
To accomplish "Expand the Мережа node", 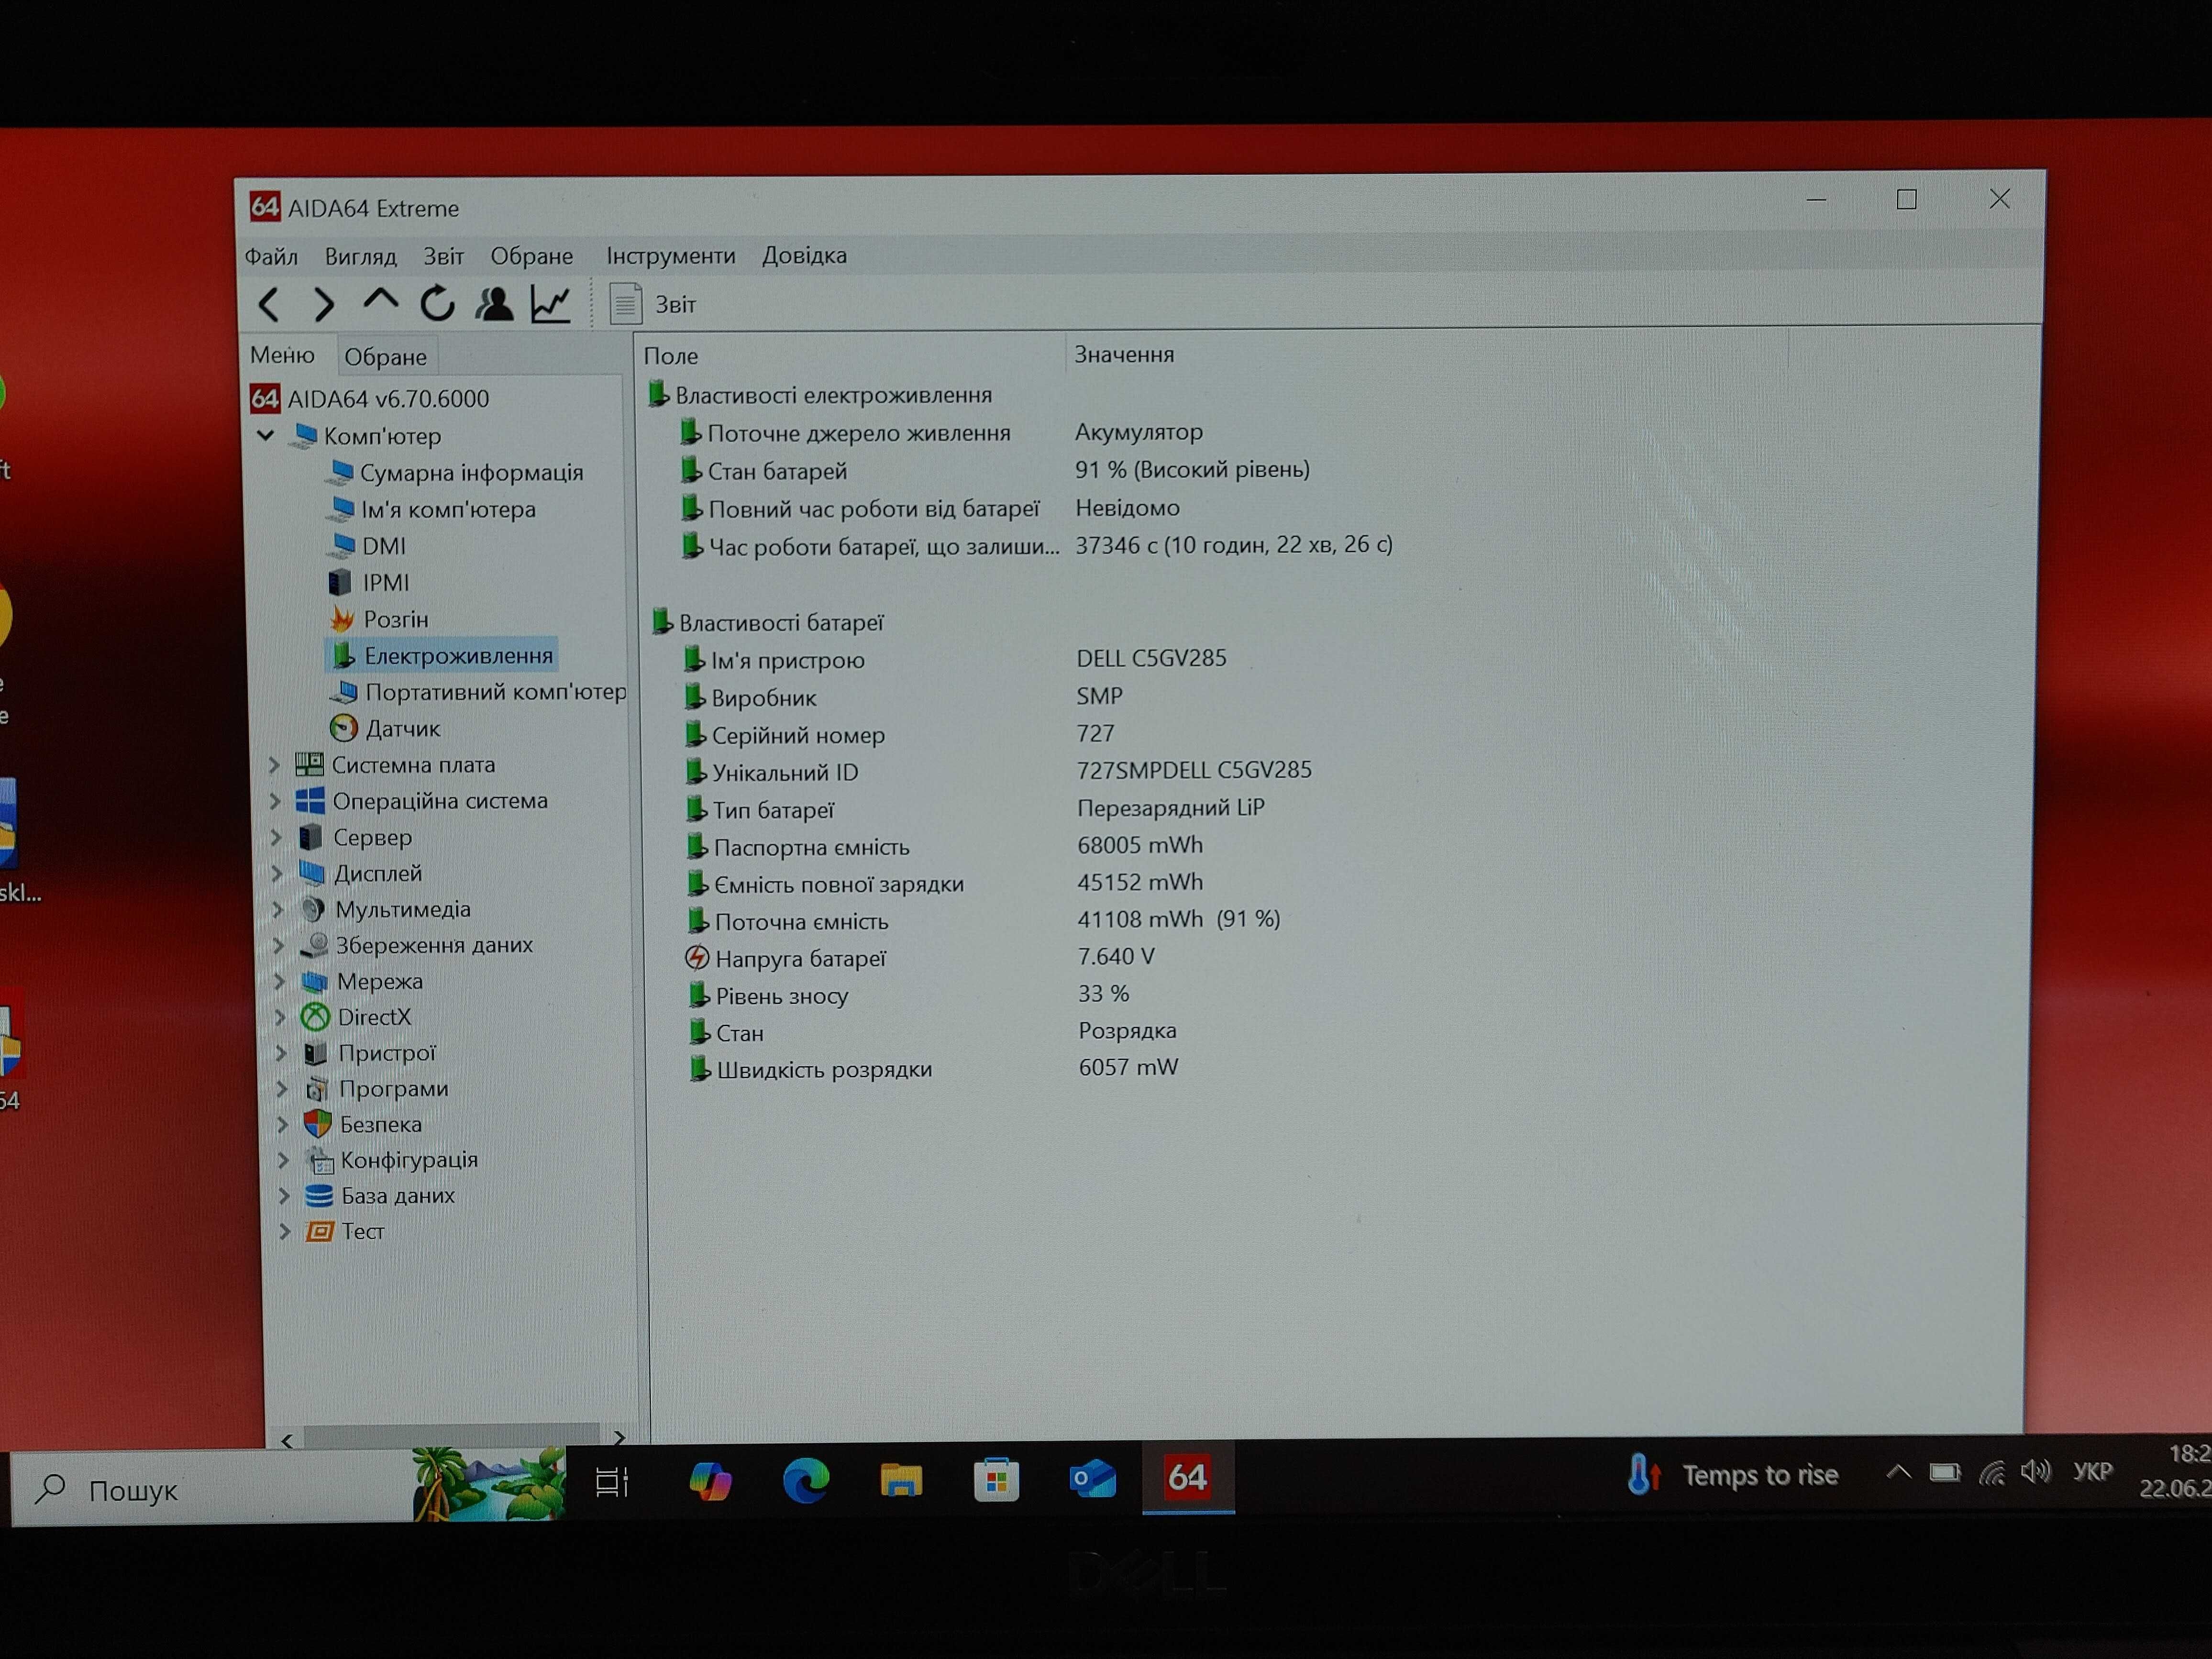I will tap(280, 981).
